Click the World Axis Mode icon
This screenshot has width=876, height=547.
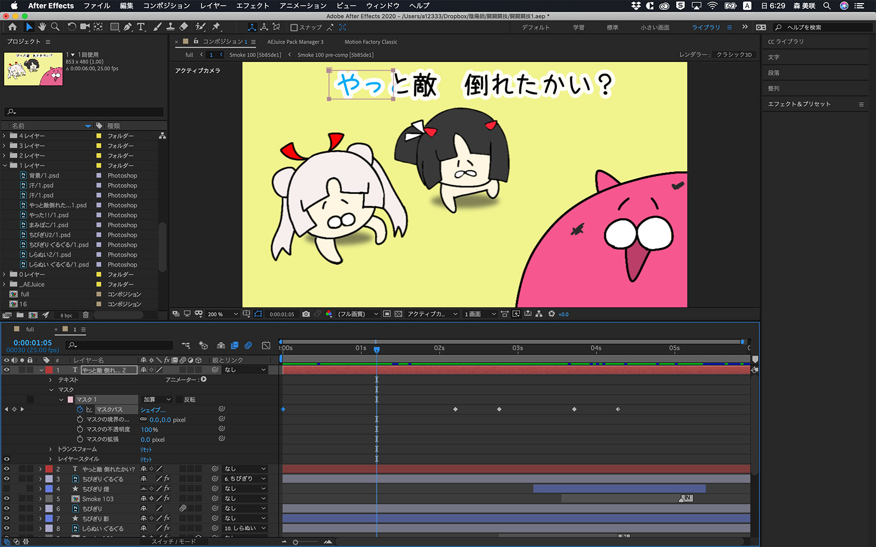pyautogui.click(x=264, y=27)
